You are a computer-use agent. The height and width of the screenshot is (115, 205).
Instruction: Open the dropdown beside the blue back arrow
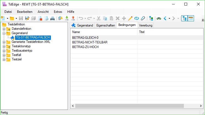(x=169, y=19)
